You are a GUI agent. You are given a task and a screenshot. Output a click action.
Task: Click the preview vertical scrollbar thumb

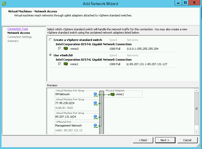coord(196,109)
